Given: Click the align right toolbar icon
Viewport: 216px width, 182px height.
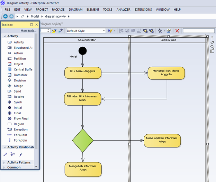Looking at the screenshot, I should tap(127, 31).
